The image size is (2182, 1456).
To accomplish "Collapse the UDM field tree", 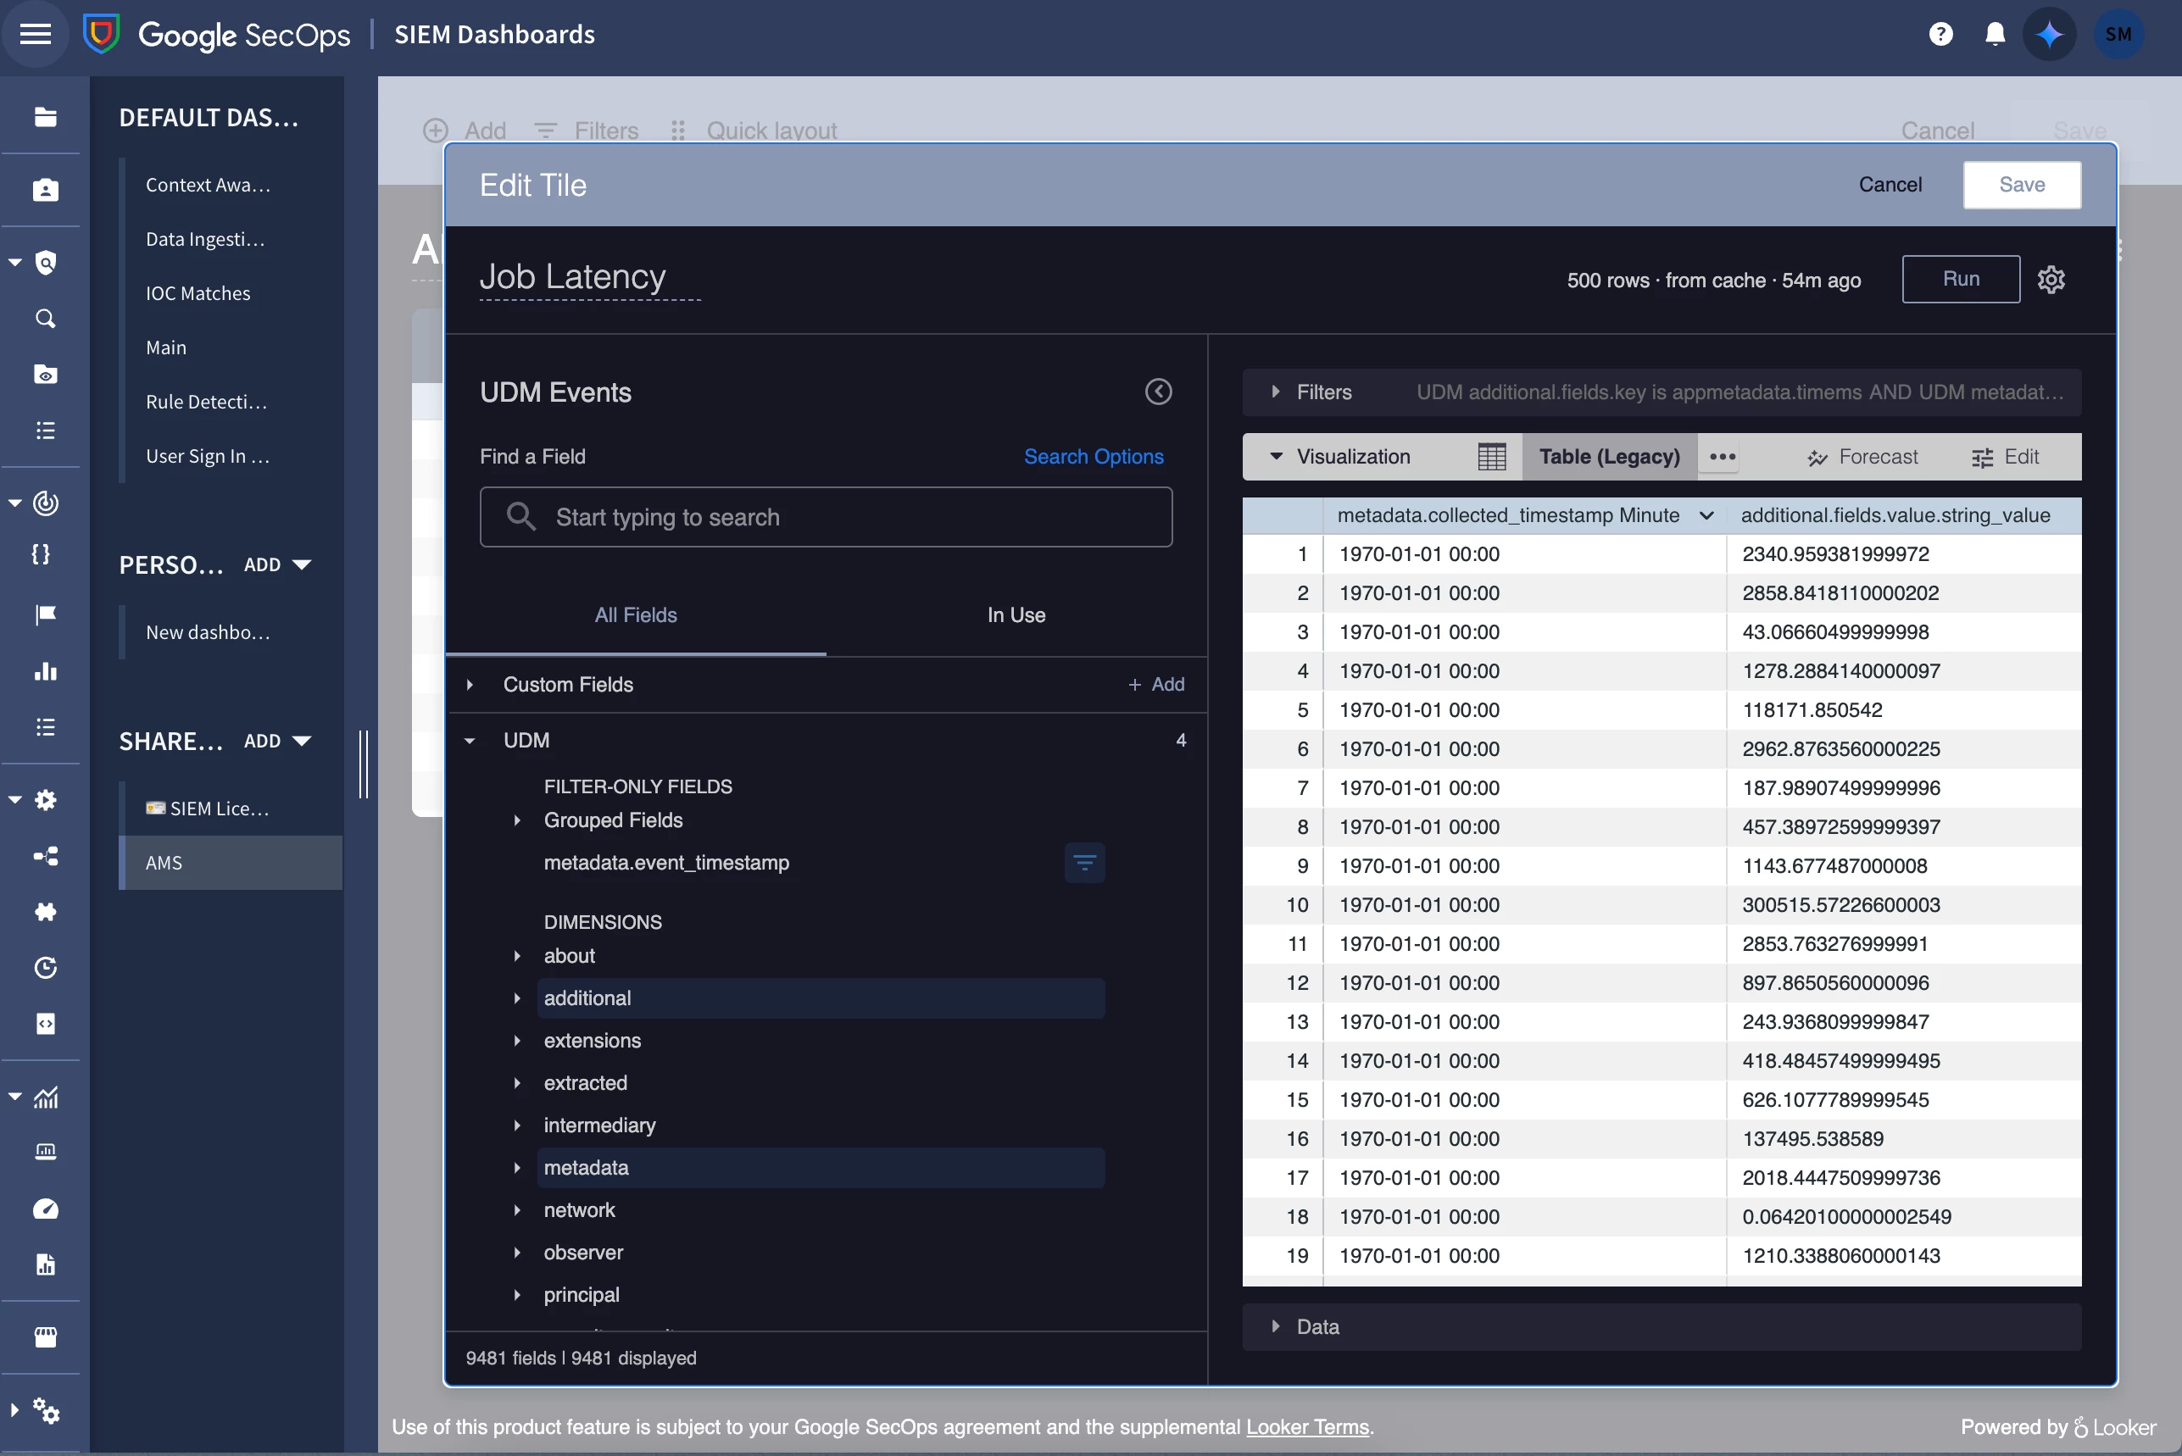I will click(x=470, y=740).
